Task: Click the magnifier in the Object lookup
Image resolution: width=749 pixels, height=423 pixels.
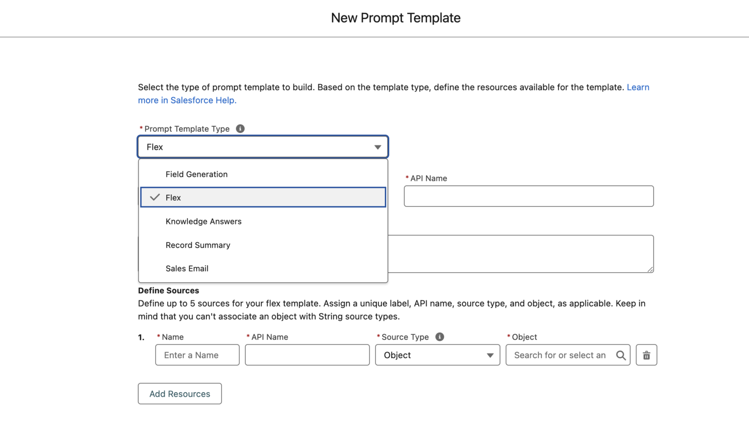Action: [x=621, y=355]
